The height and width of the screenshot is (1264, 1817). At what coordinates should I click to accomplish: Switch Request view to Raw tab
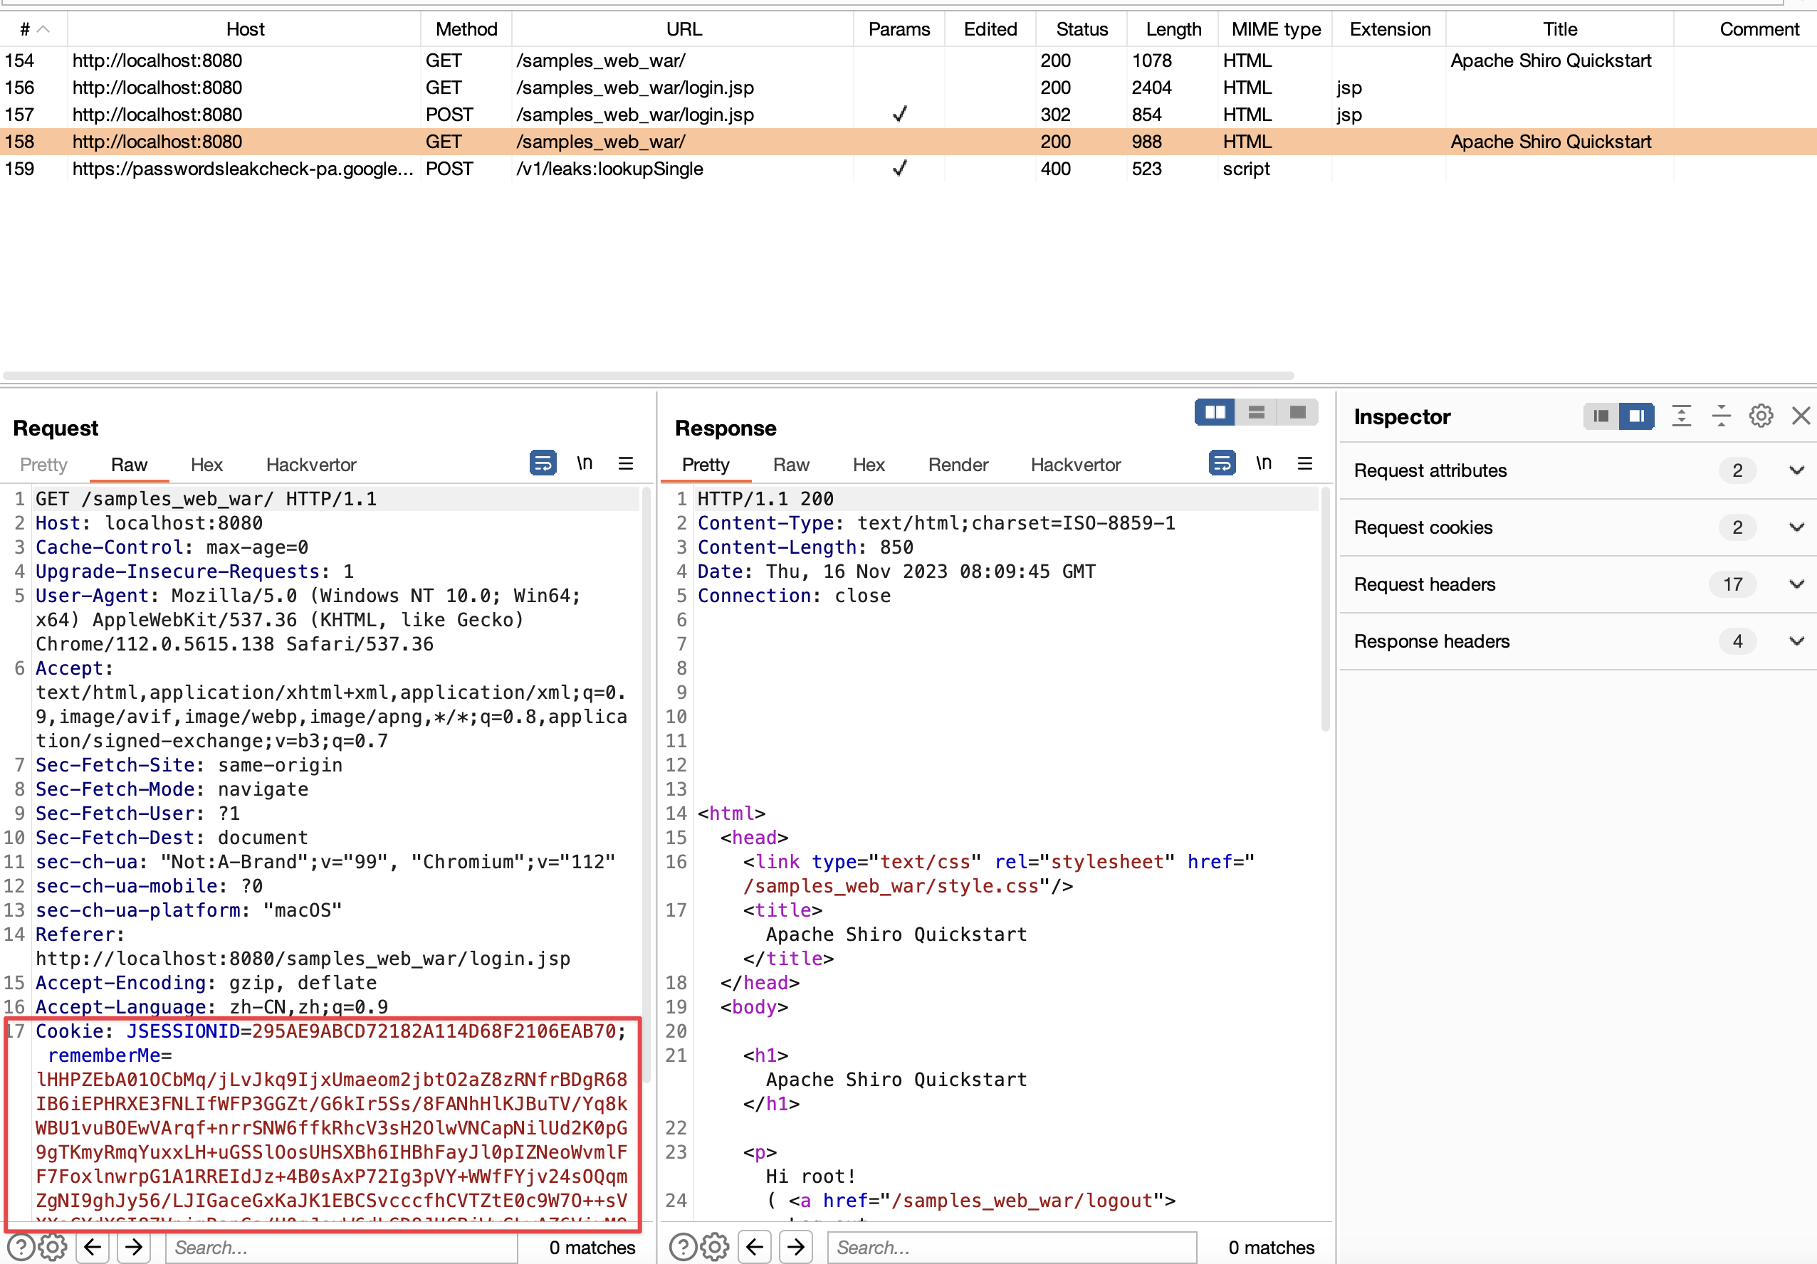tap(129, 465)
